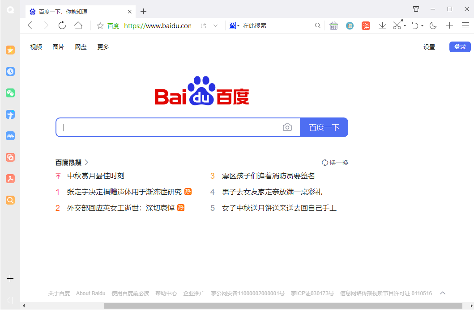Open the blue signpost sidebar icon
474x310 pixels.
click(10, 114)
